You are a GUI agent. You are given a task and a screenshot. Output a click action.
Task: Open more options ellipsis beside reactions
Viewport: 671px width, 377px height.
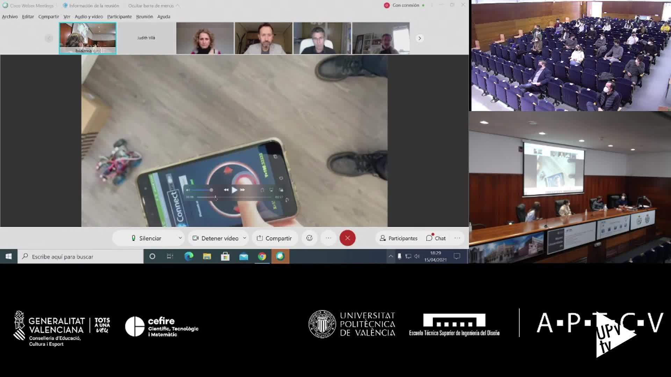coord(329,238)
